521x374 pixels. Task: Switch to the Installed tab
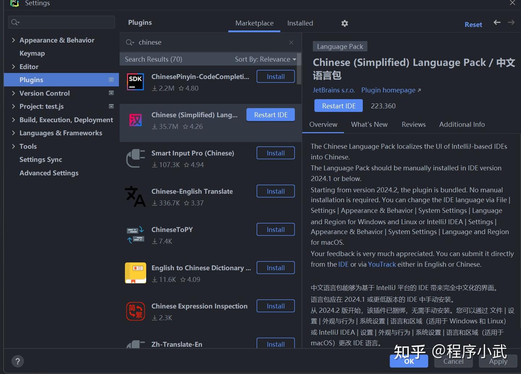pos(300,23)
